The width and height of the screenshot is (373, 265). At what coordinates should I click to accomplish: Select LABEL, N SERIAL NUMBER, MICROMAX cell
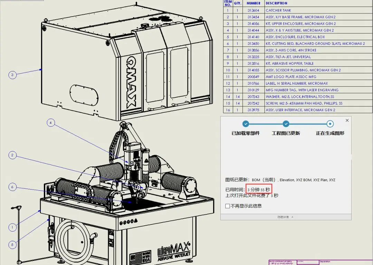[x=318, y=83]
